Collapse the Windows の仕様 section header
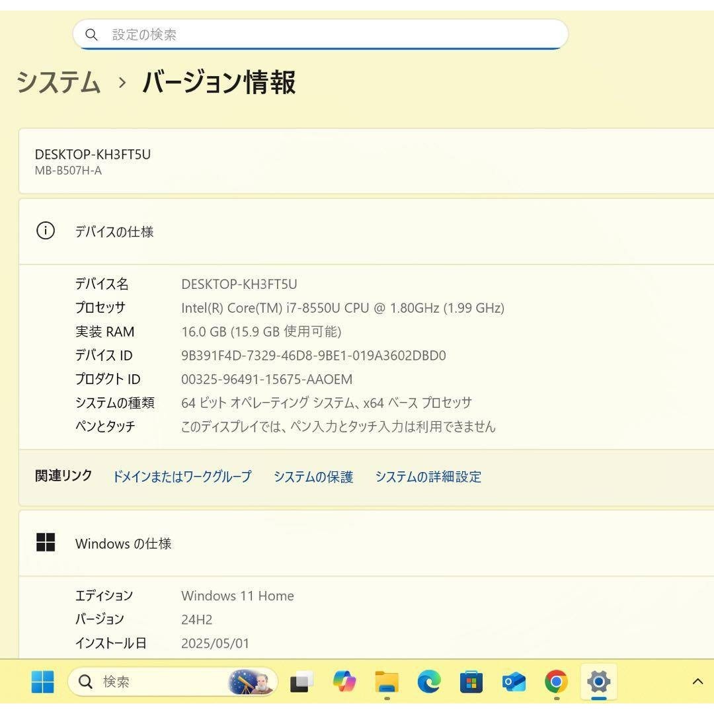This screenshot has width=714, height=714. (x=366, y=543)
